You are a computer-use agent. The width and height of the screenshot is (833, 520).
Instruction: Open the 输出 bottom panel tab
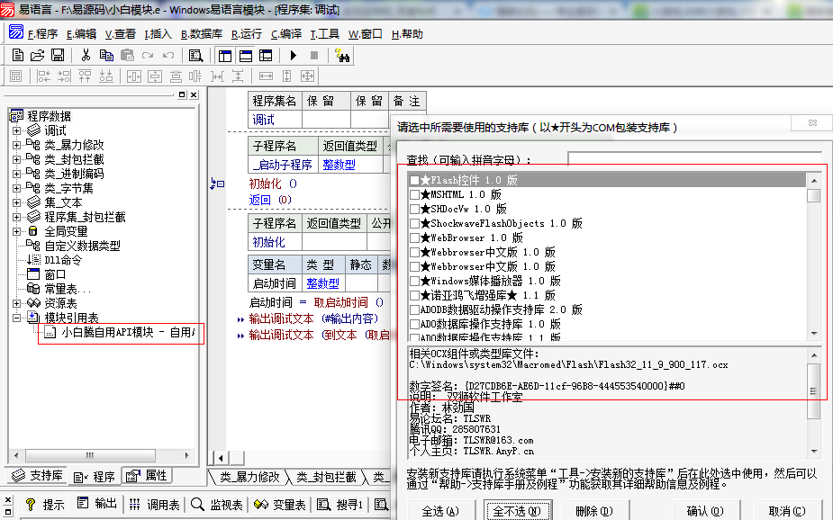(97, 504)
